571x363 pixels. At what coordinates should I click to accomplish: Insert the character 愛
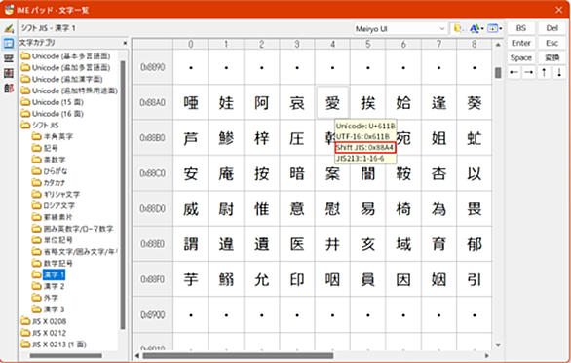[x=332, y=102]
